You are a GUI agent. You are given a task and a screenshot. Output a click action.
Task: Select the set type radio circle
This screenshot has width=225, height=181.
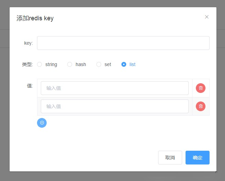coord(99,64)
